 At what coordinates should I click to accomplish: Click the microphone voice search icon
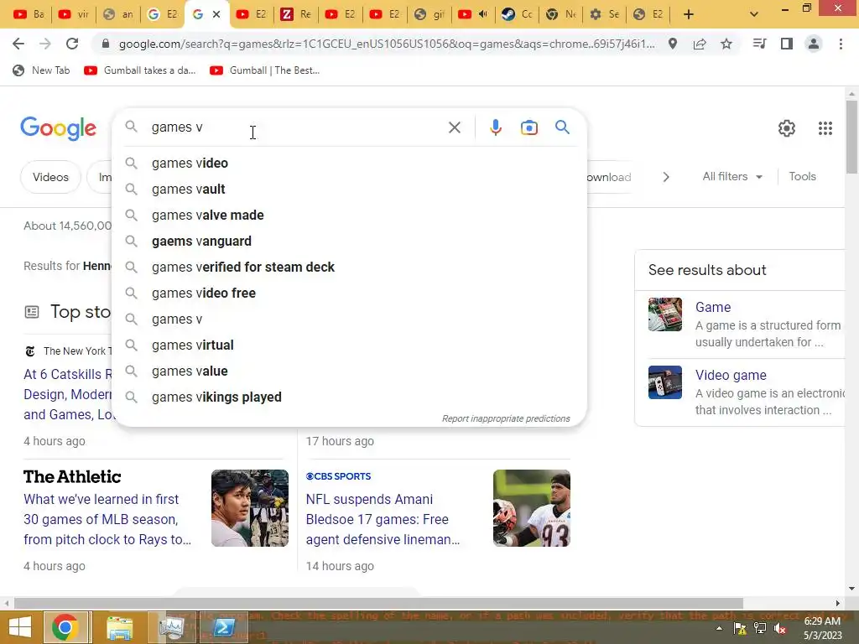pos(495,127)
